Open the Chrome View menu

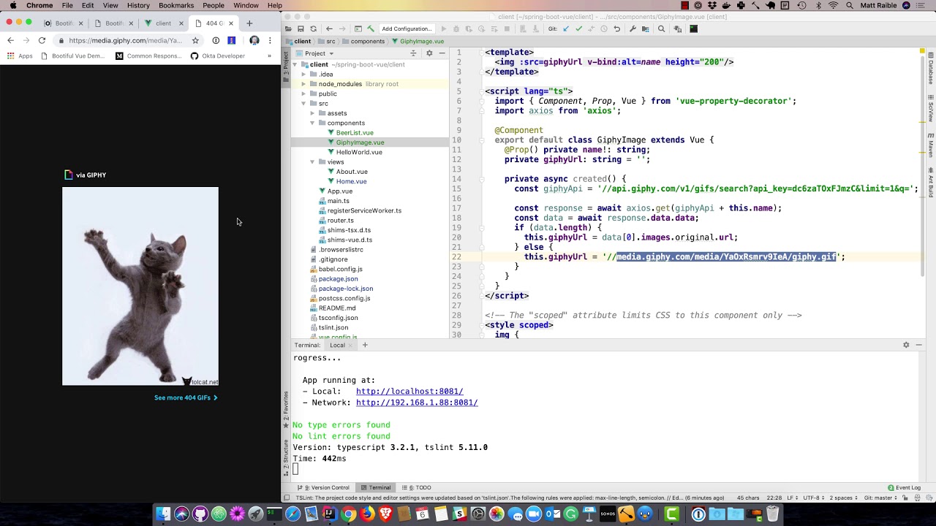[110, 5]
